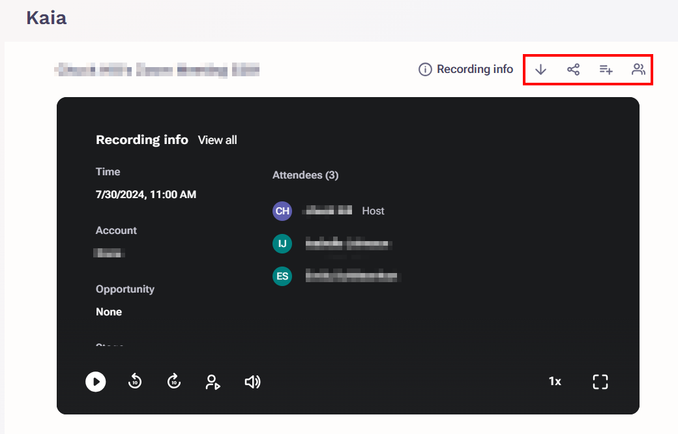Change the 1x playback speed
The width and height of the screenshot is (678, 434).
tap(555, 381)
